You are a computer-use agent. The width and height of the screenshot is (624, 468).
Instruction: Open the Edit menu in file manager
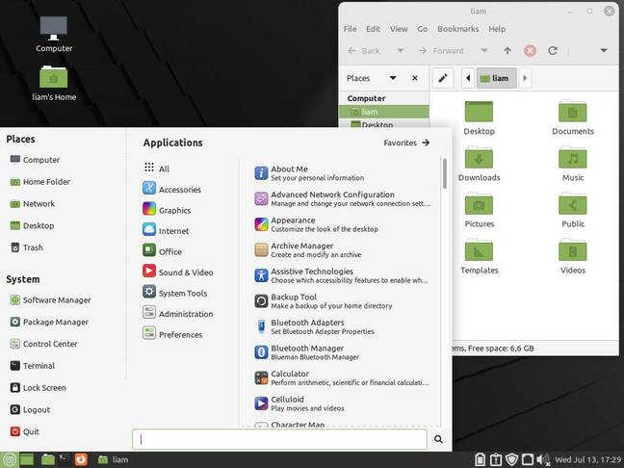point(373,29)
